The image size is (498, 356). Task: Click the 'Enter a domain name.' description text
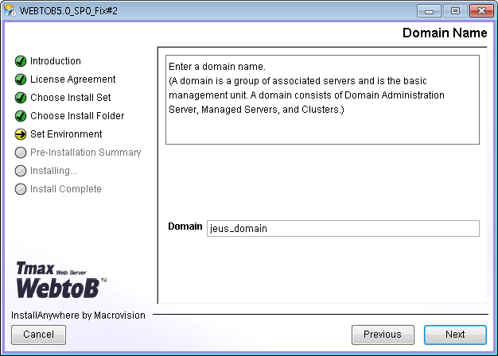[x=217, y=67]
